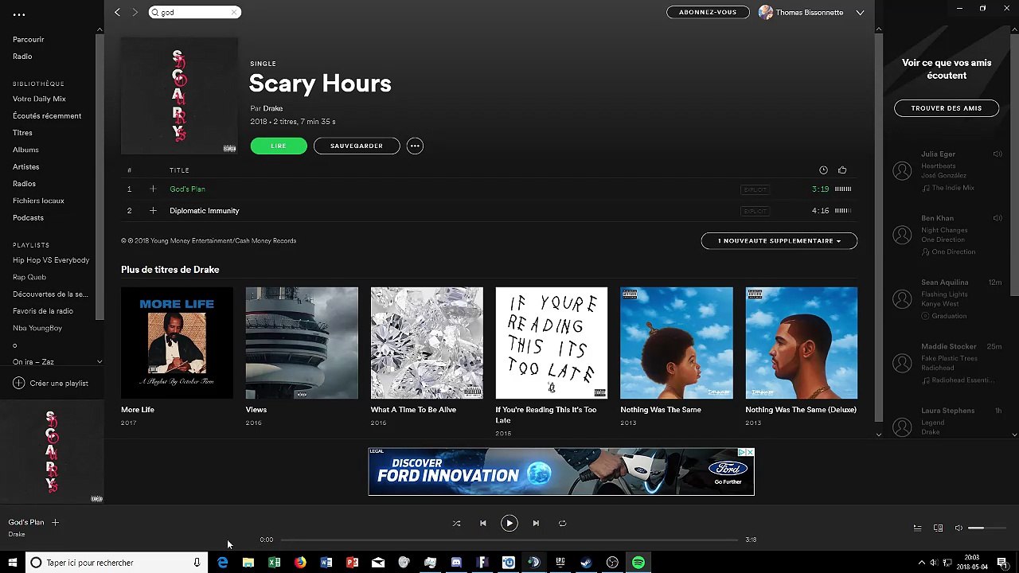Open Thomas Bissonnette profile avatar
Viewport: 1019px width, 573px height.
pyautogui.click(x=766, y=12)
